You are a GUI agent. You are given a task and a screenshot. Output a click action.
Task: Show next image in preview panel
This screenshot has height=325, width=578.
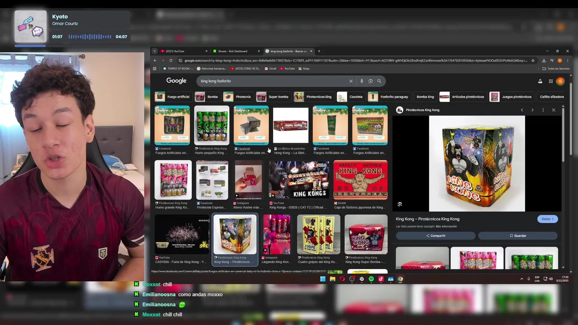click(532, 110)
